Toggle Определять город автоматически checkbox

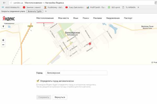click(38, 81)
